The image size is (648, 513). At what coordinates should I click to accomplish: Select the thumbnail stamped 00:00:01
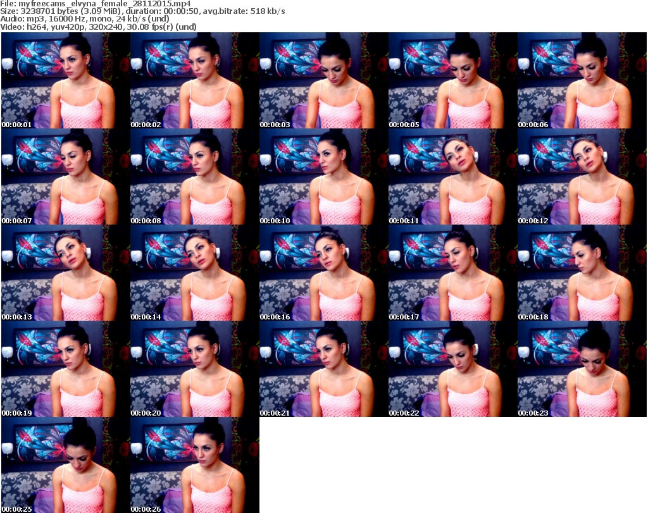[x=66, y=80]
